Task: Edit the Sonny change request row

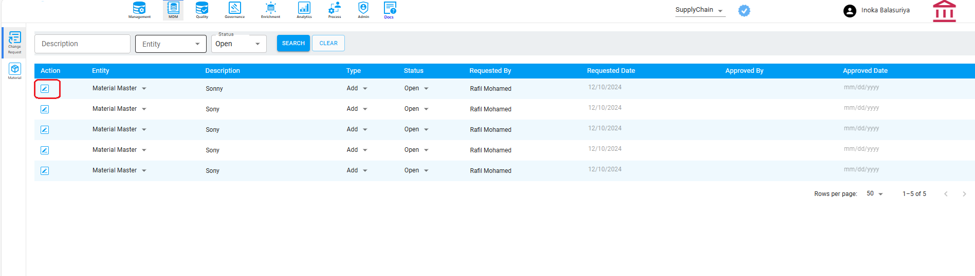Action: 45,89
